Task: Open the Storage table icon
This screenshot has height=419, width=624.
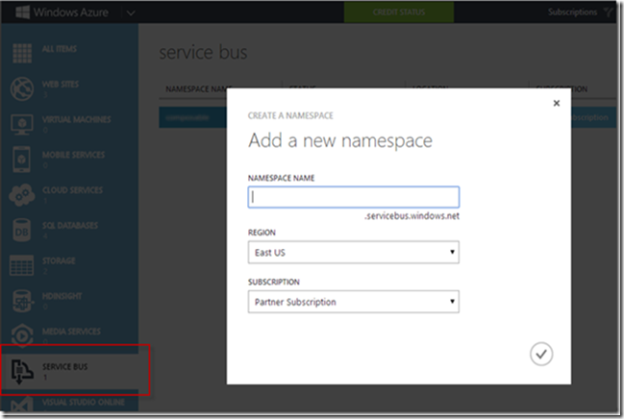Action: (x=21, y=265)
